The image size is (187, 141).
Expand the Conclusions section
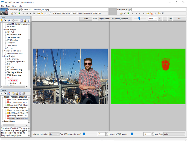tap(2, 121)
